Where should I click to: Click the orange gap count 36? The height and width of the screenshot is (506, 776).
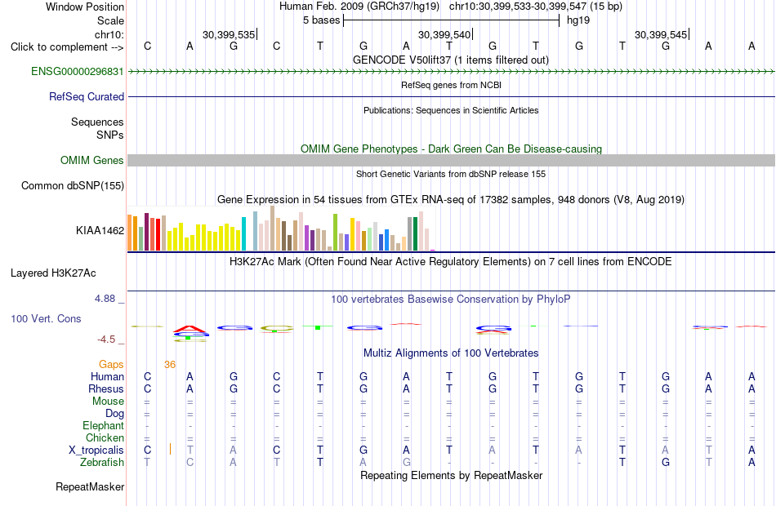pos(170,365)
